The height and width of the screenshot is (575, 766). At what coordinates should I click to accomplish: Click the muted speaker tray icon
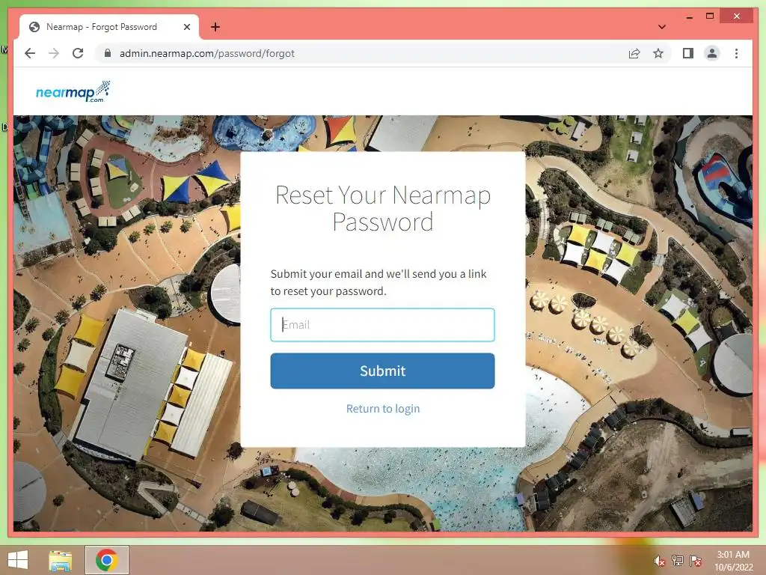pos(660,561)
